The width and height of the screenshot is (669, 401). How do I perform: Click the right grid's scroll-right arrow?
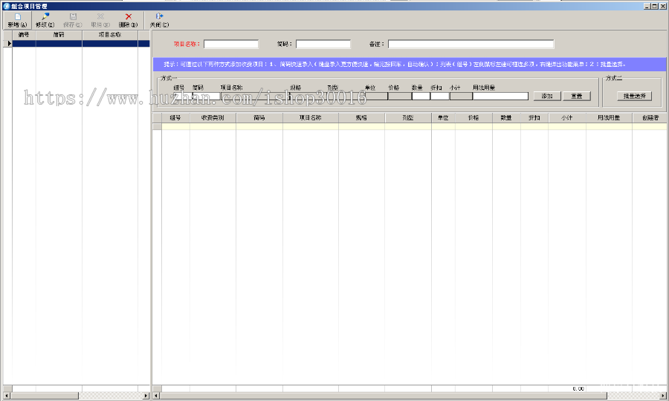663,396
